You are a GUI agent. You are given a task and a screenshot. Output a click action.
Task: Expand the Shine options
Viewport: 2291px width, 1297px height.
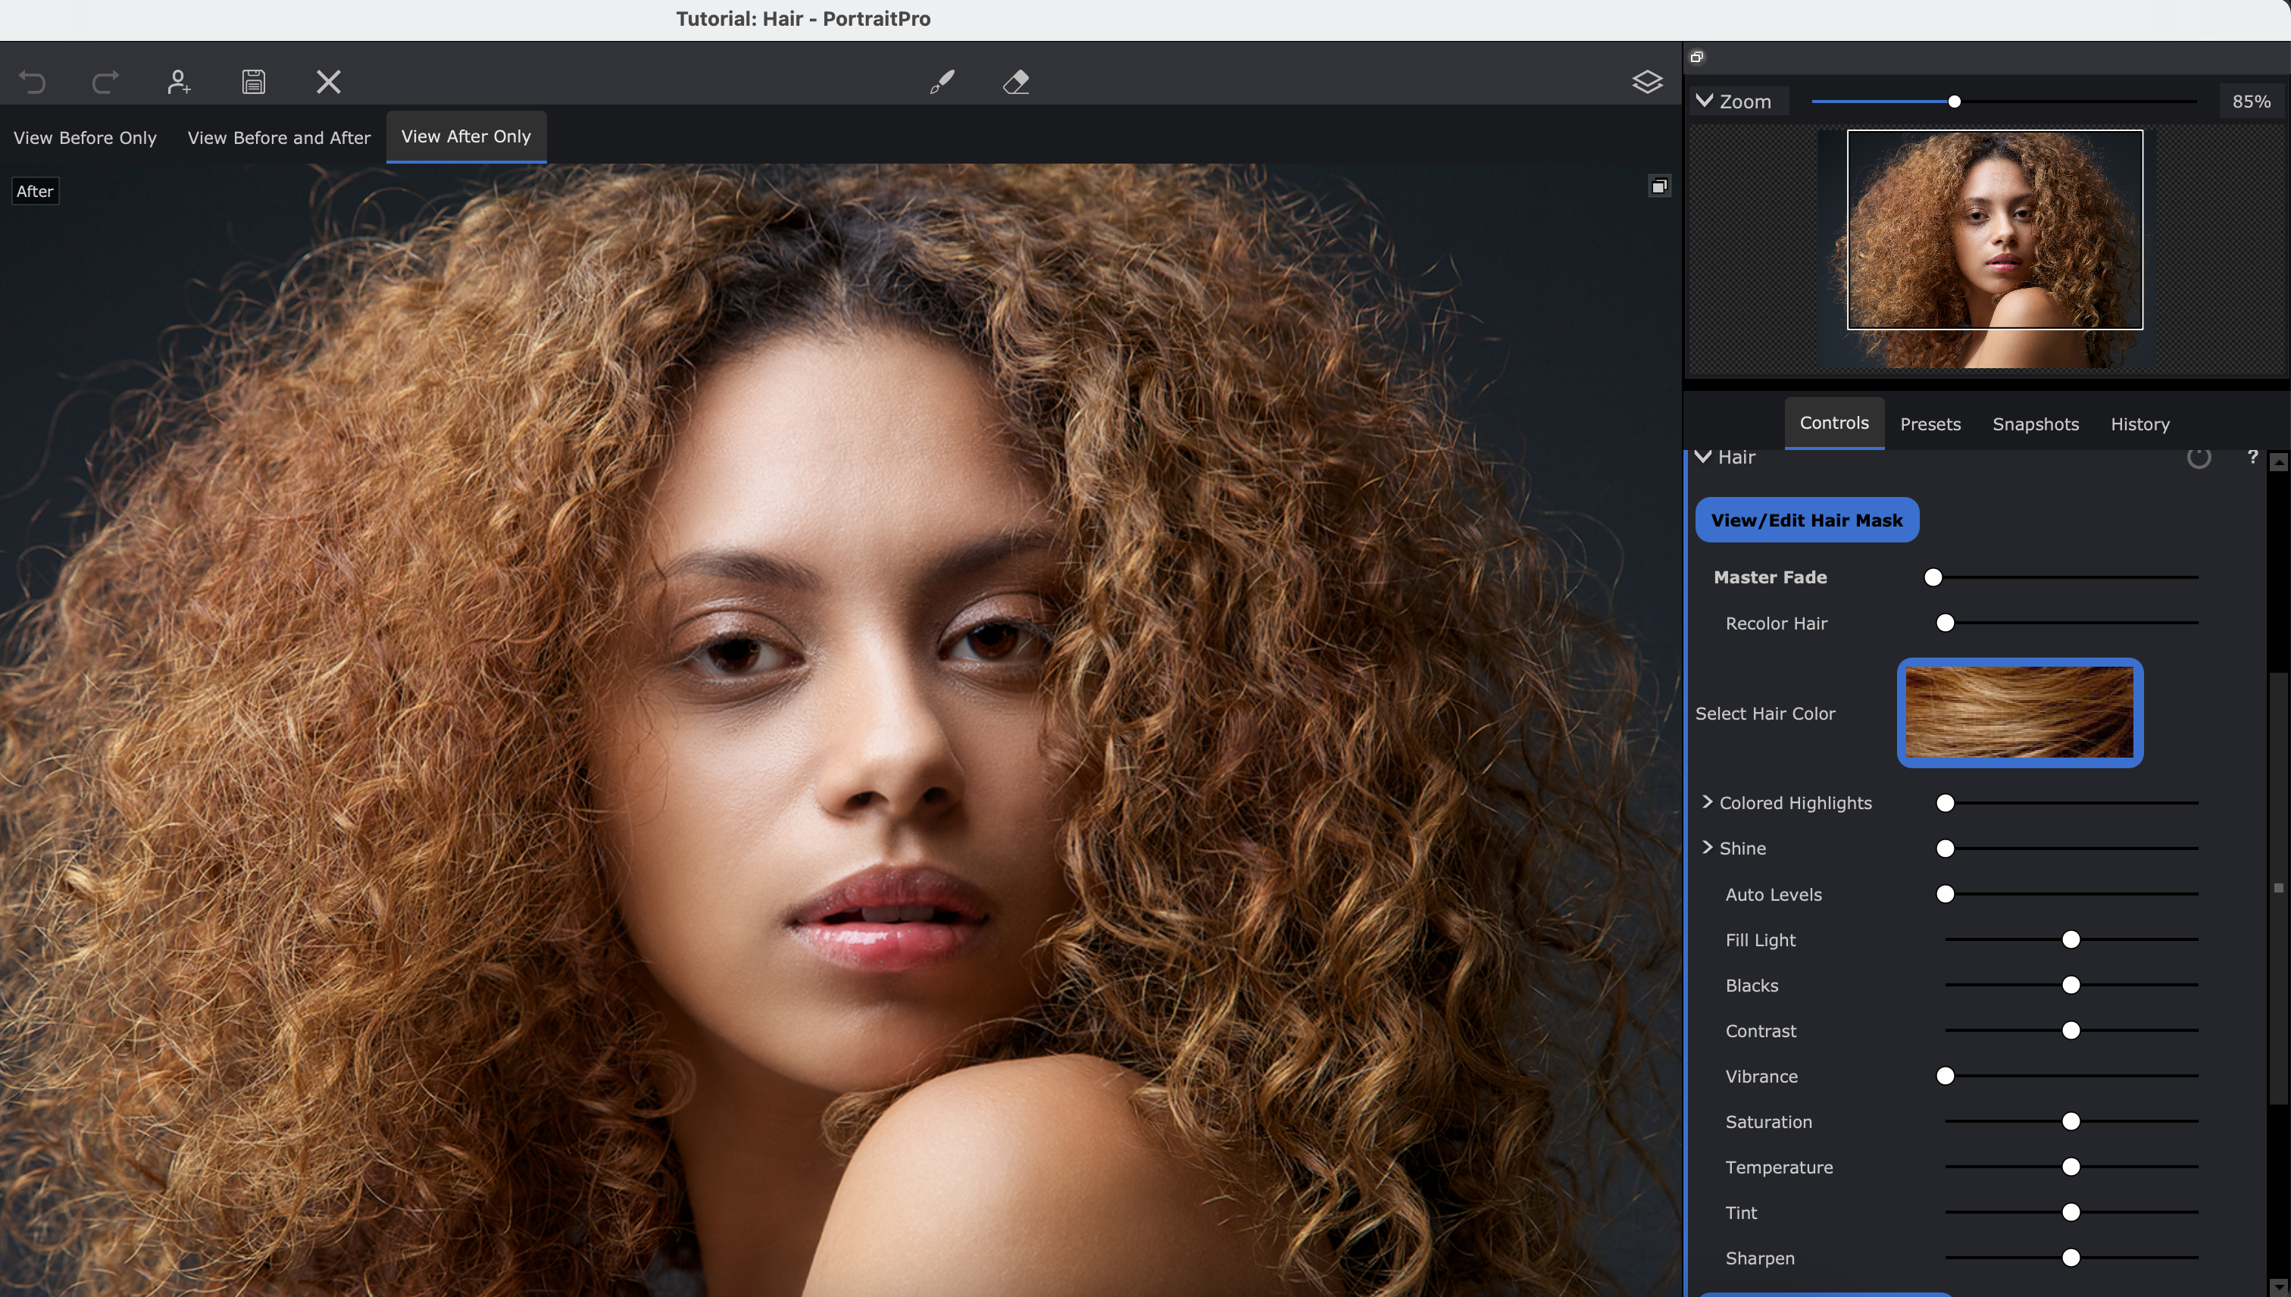[1708, 847]
